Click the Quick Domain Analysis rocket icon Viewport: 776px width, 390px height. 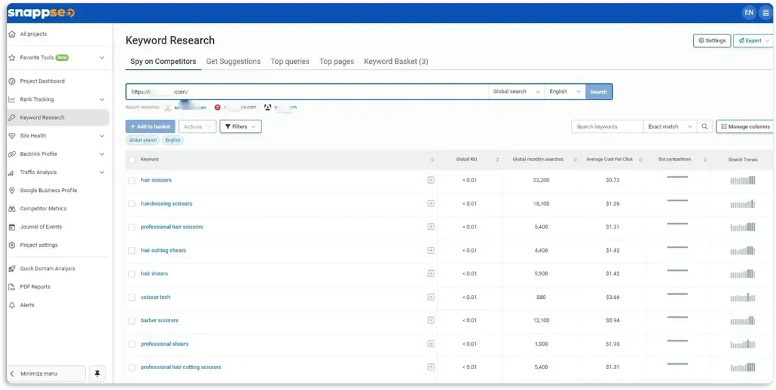(12, 268)
